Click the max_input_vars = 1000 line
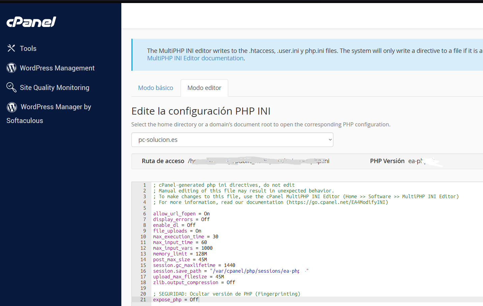The height and width of the screenshot is (306, 483). coord(183,248)
